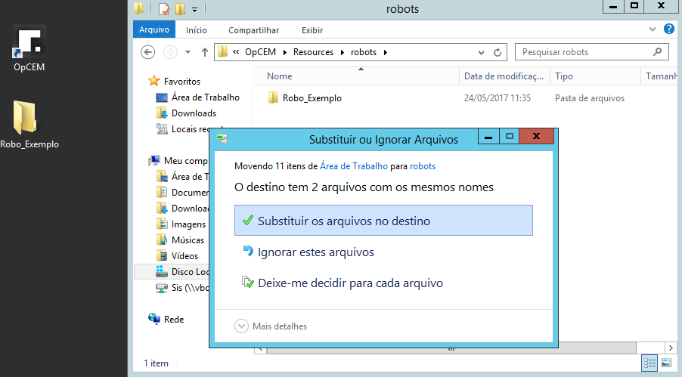Click the Properties icon in quick access toolbar
Screen dimensions: 682x377
click(x=163, y=9)
